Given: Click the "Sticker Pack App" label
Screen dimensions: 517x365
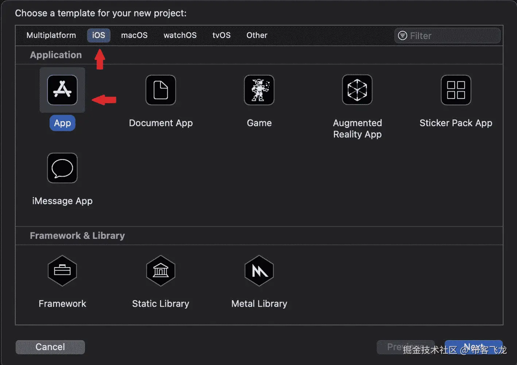Looking at the screenshot, I should pyautogui.click(x=456, y=123).
